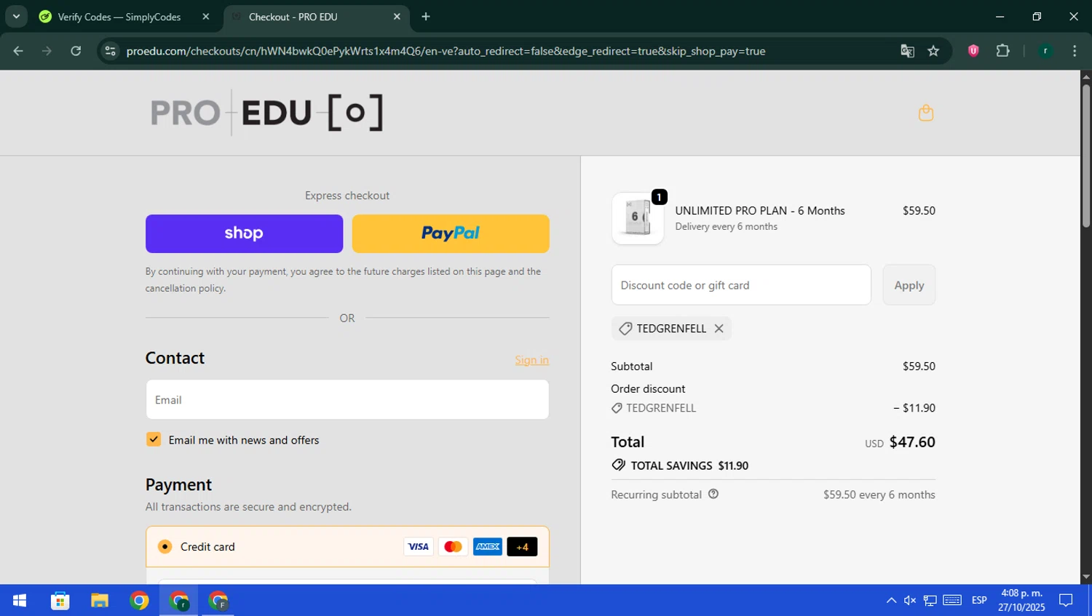Go back to the previous page

click(x=18, y=51)
